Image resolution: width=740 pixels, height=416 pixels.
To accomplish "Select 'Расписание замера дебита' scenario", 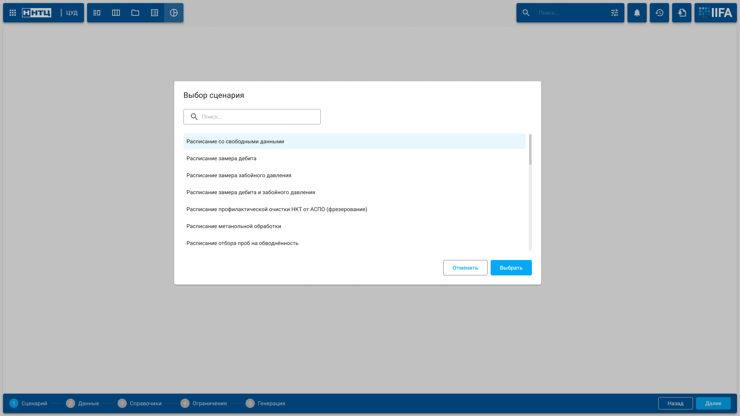I will pyautogui.click(x=221, y=158).
